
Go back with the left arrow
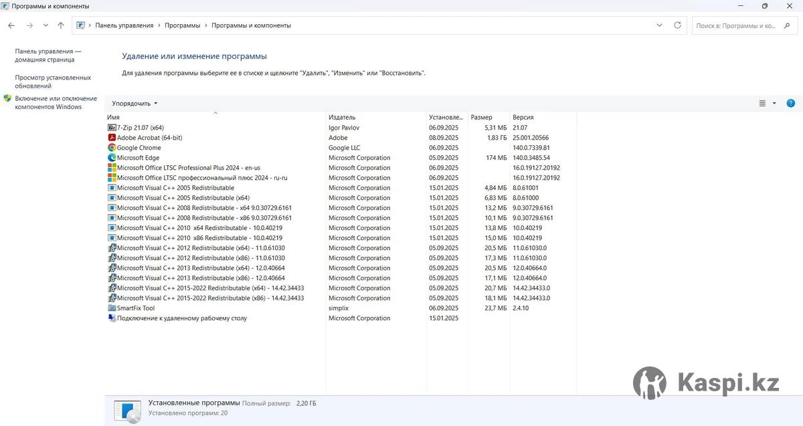pyautogui.click(x=11, y=25)
